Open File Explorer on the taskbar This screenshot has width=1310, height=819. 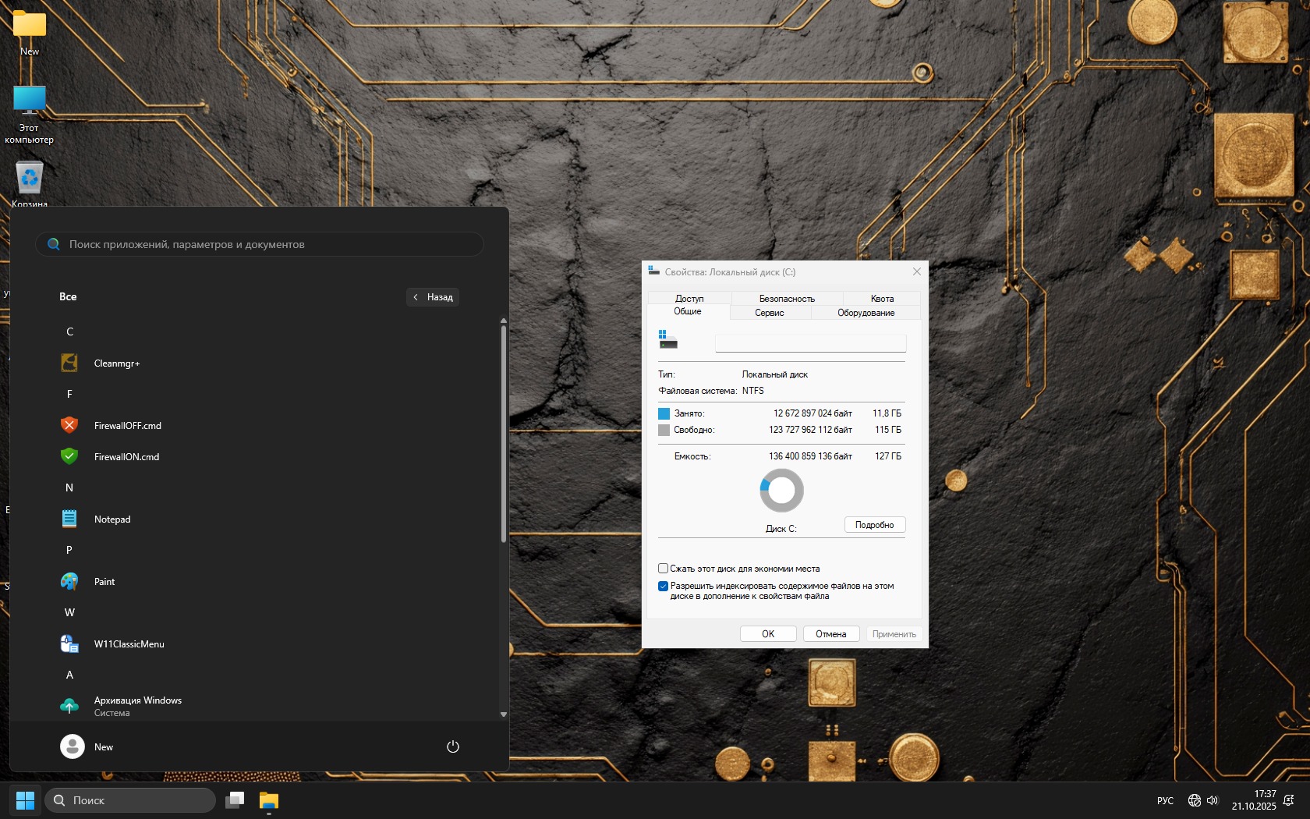(x=269, y=801)
